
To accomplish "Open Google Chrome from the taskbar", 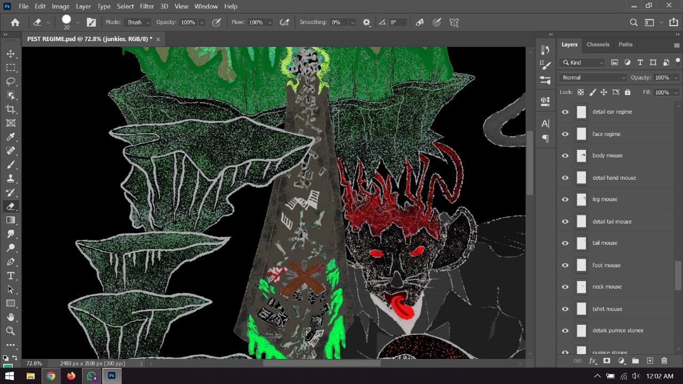I will 51,376.
